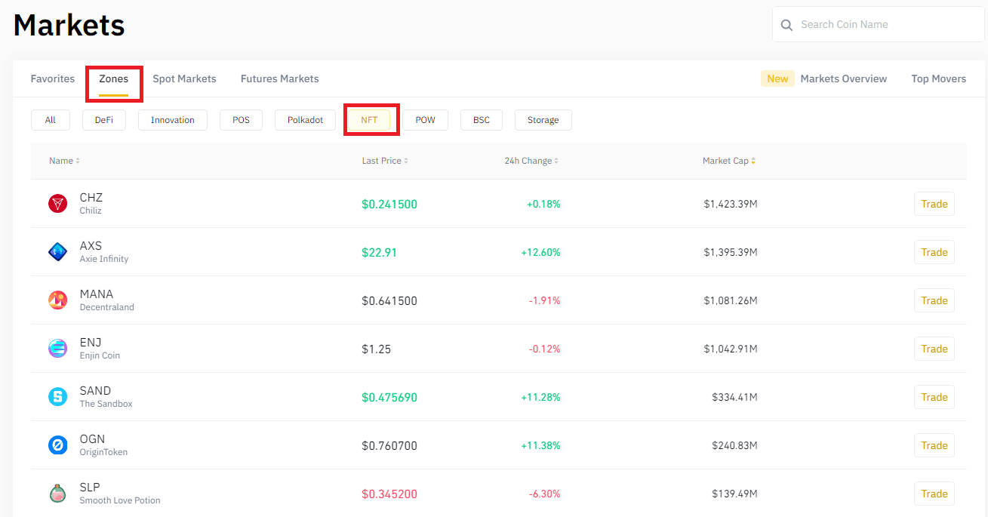The image size is (988, 517).
Task: Select the POW zone filter
Action: (426, 120)
